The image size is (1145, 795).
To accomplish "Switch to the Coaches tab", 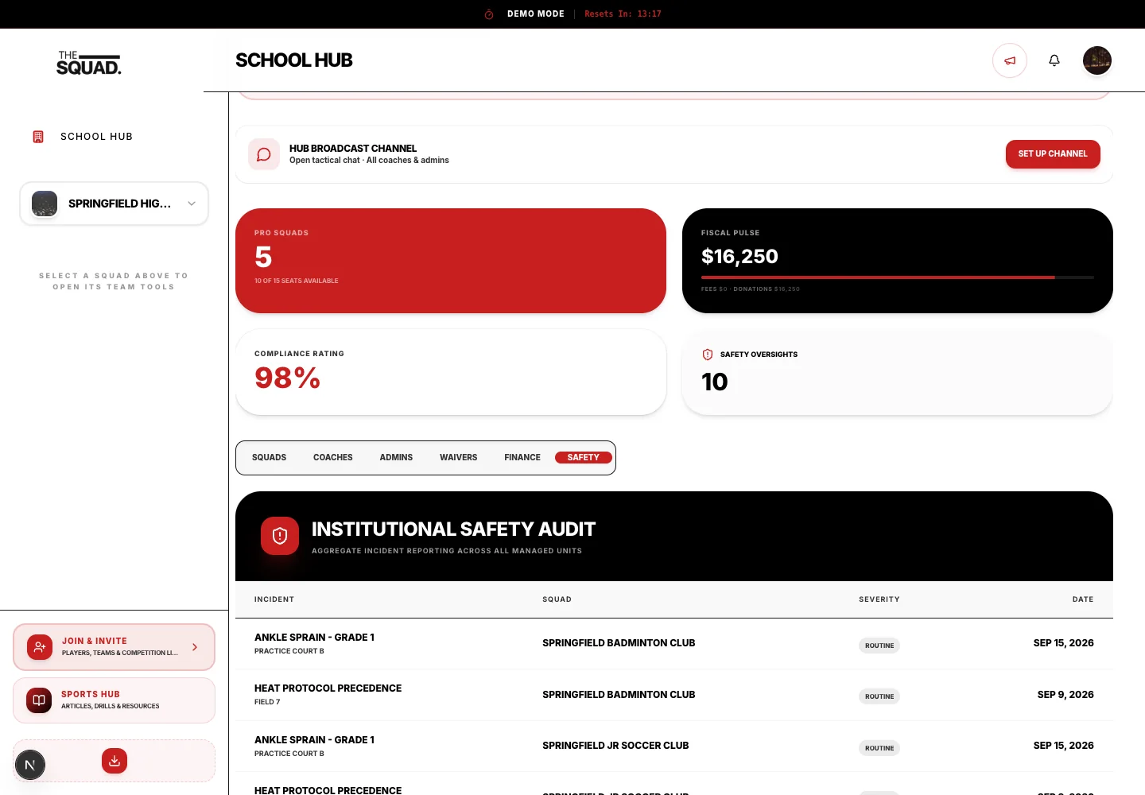I will tap(333, 458).
